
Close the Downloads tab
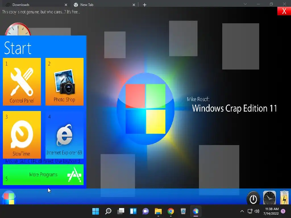coord(66,5)
